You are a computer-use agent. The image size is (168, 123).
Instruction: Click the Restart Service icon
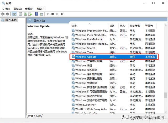(62, 14)
